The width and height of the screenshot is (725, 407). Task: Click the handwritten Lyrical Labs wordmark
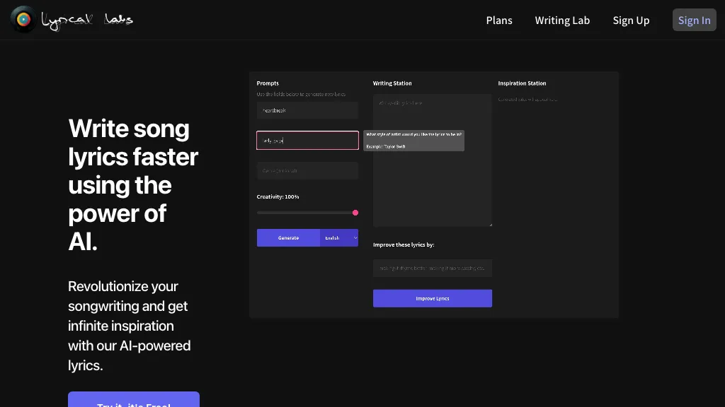(x=87, y=20)
